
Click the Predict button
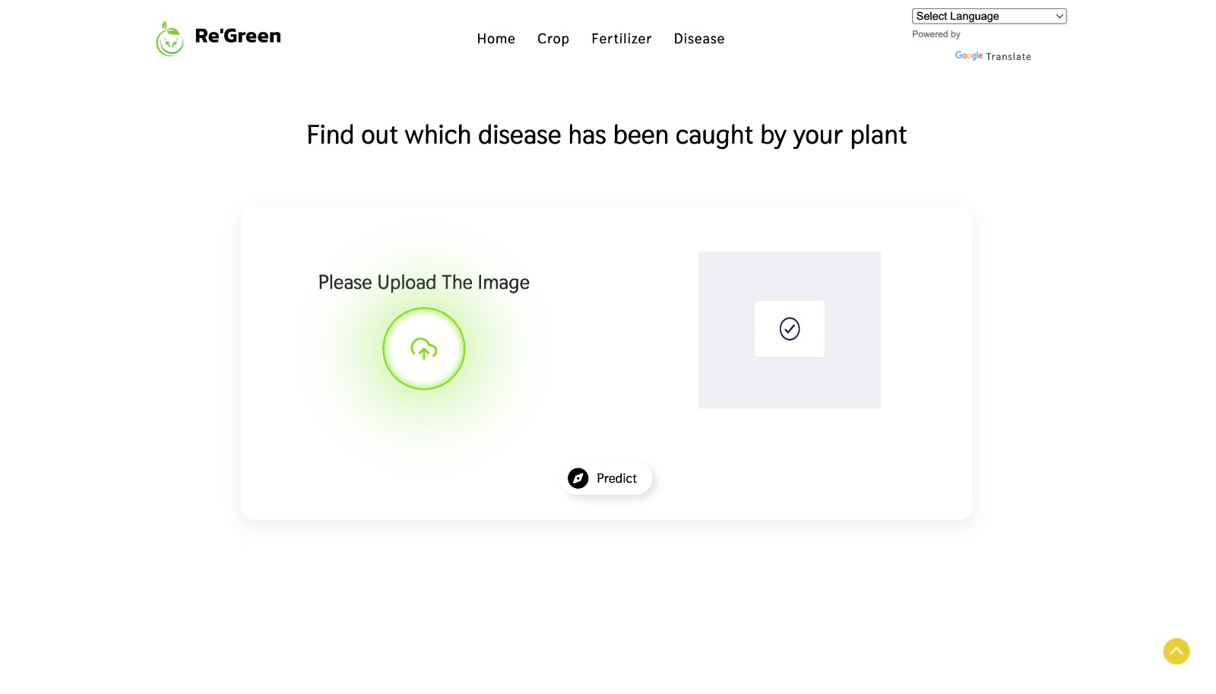tap(606, 478)
